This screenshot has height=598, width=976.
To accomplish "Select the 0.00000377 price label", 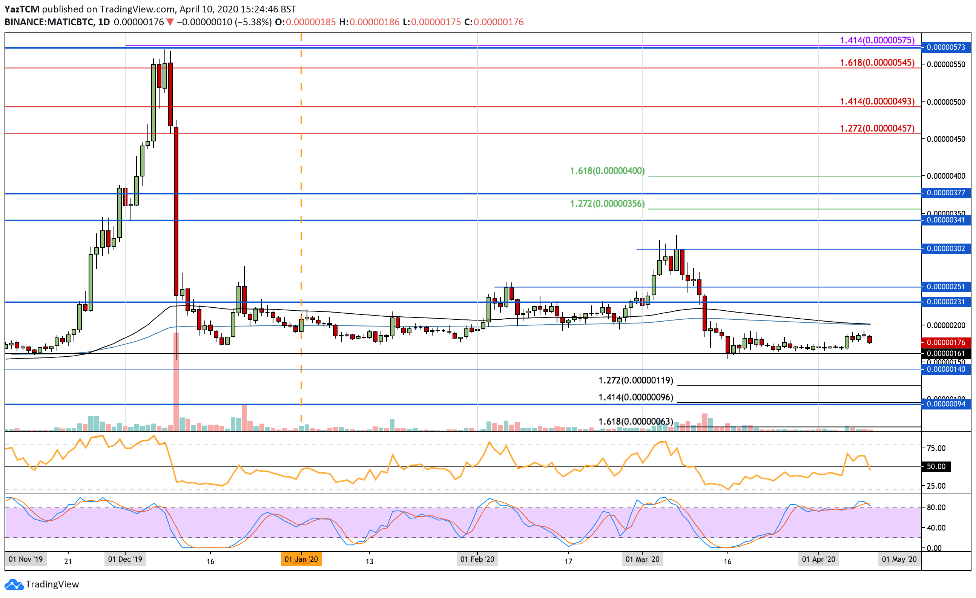I will [946, 193].
